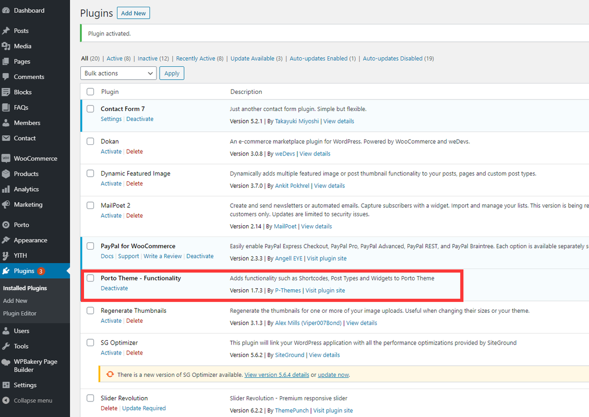
Task: Click Slider Revolution Update Required link
Action: (144, 408)
